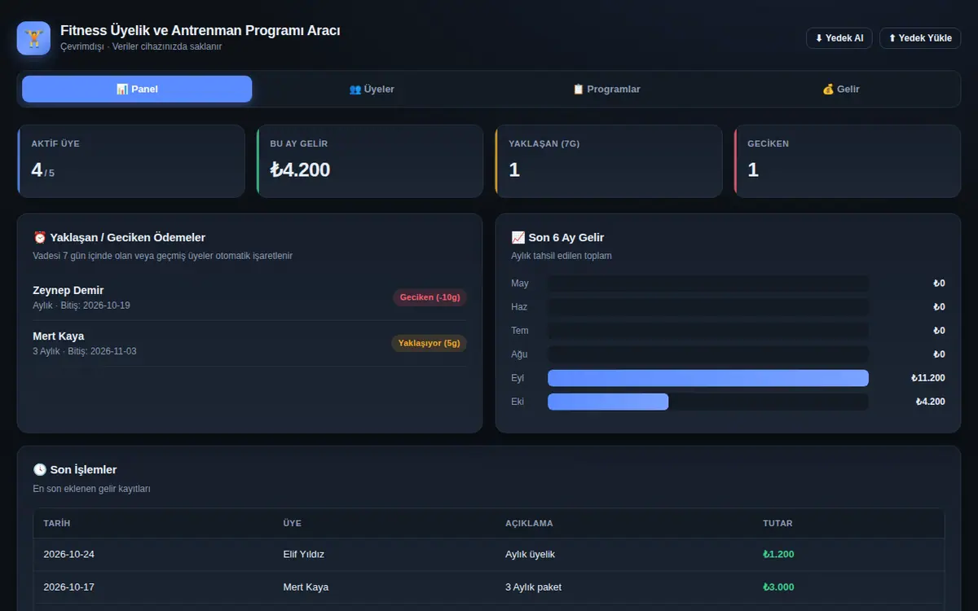Click Mert Kaya in the transactions table
Screen dimensions: 978x611
[x=306, y=587]
